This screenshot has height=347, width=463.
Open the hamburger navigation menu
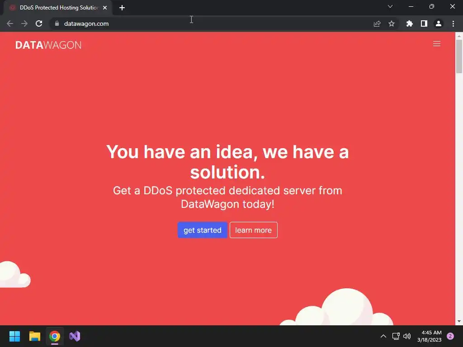(x=436, y=44)
